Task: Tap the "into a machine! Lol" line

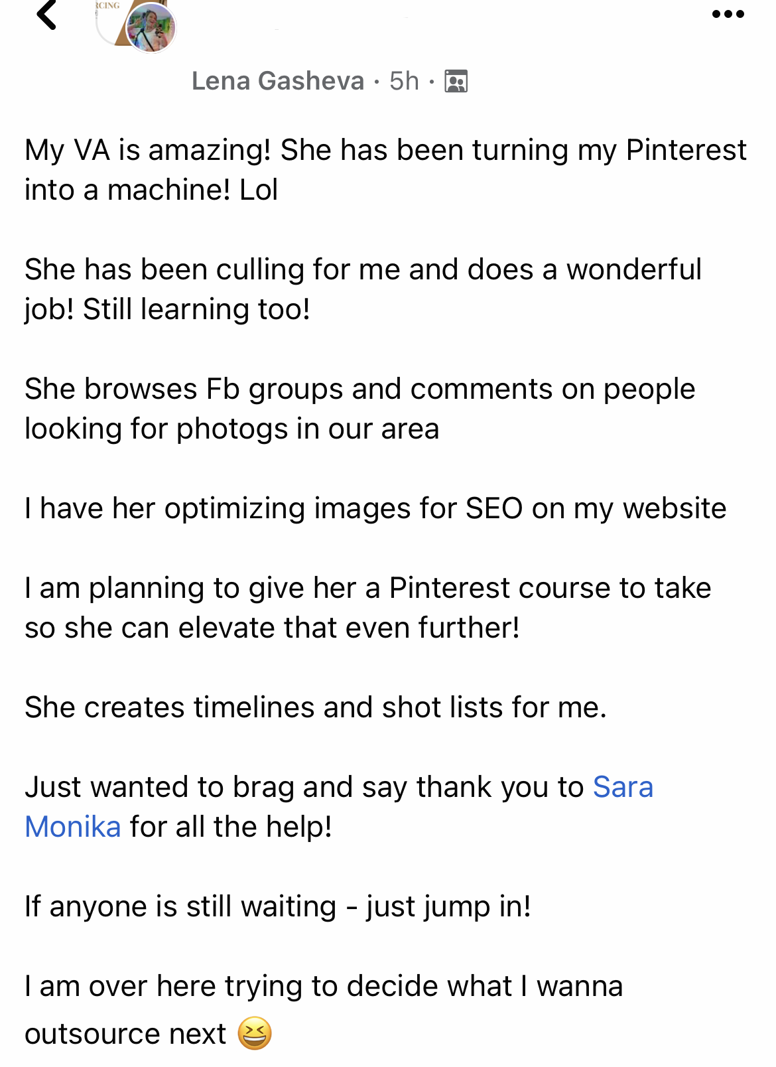Action: click(151, 190)
